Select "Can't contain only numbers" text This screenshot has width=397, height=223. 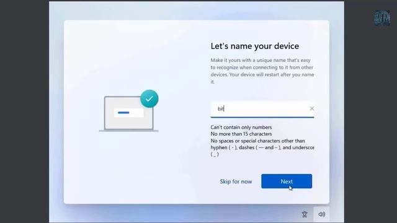pos(241,127)
